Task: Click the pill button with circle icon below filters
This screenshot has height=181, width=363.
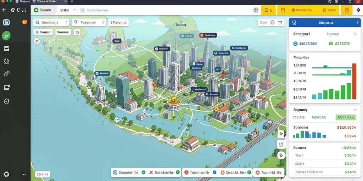Action: pos(43,32)
